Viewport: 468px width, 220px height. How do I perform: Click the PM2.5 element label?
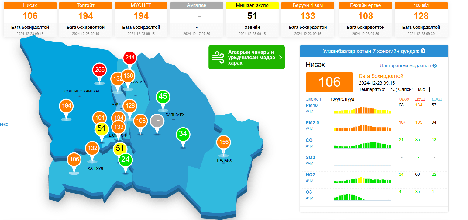[312, 123]
